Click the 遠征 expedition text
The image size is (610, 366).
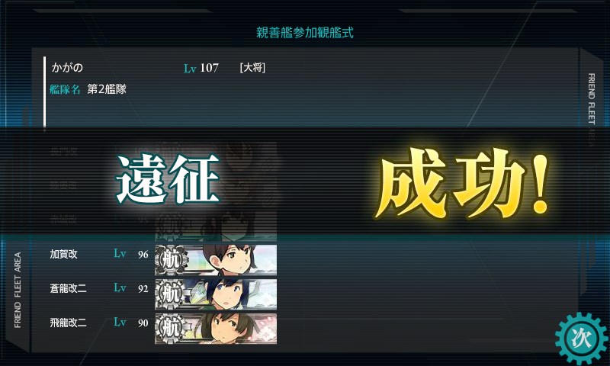coord(168,179)
